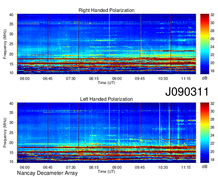
Task: Select the J090311 observation label
Action: (x=187, y=91)
